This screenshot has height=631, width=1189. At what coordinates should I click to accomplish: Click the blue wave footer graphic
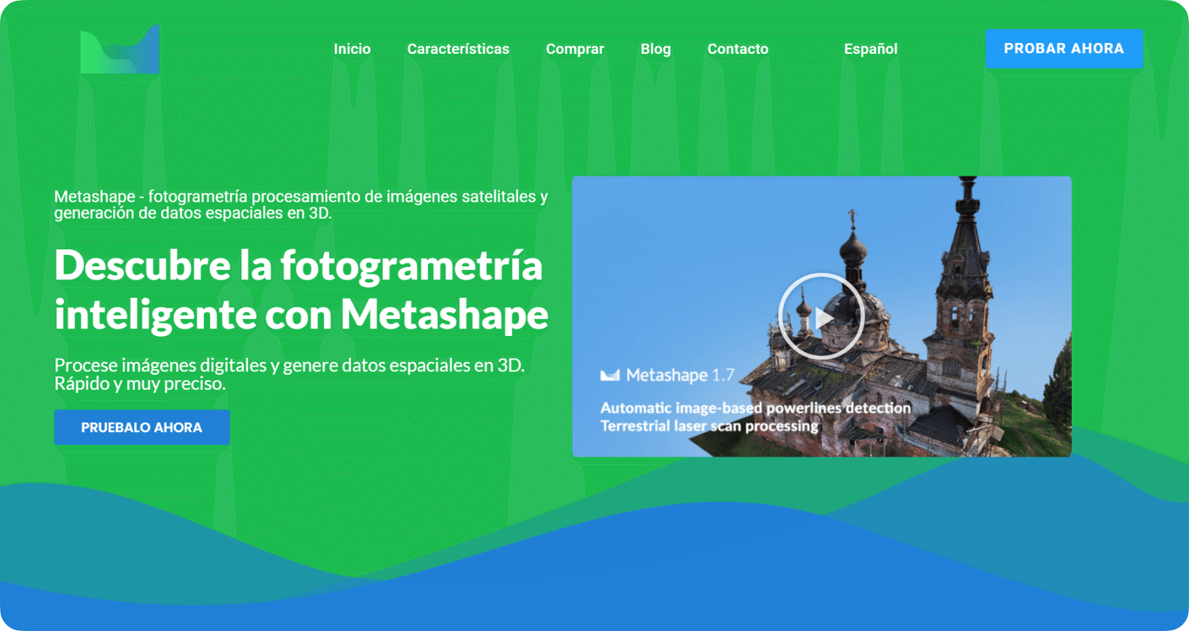click(x=593, y=579)
